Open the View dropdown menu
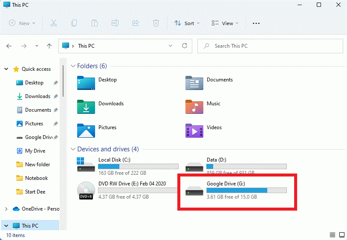Viewport: 347px width, 240px height. coord(225,23)
